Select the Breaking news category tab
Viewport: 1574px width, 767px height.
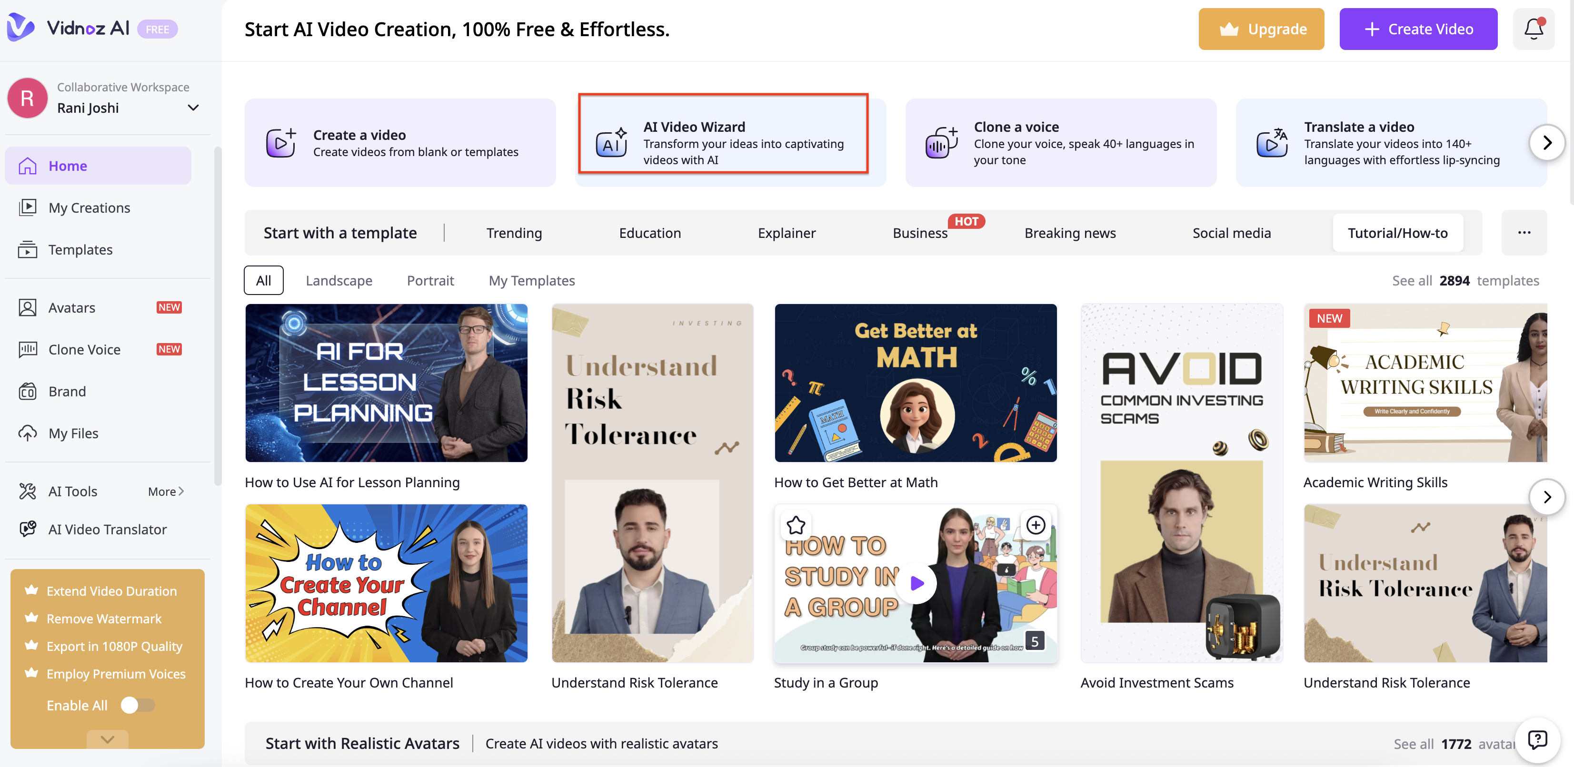[x=1069, y=233]
